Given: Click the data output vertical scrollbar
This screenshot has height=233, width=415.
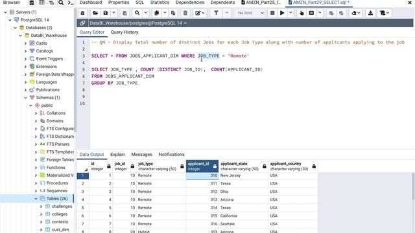Looking at the screenshot, I should coord(413,186).
